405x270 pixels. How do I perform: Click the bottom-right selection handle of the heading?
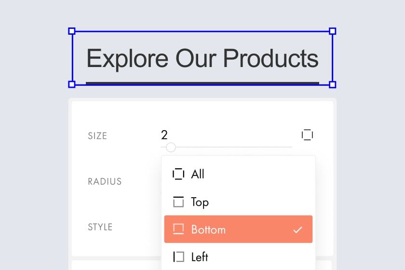tap(333, 84)
